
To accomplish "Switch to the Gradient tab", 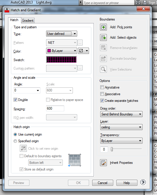I will click(x=28, y=20).
